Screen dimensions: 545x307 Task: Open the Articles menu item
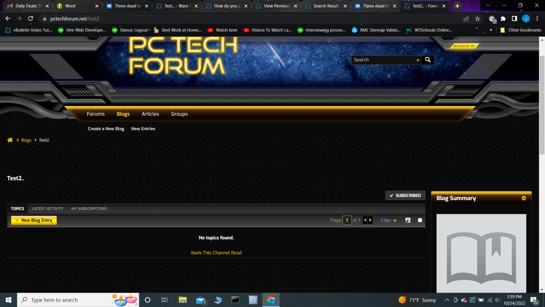coord(150,114)
